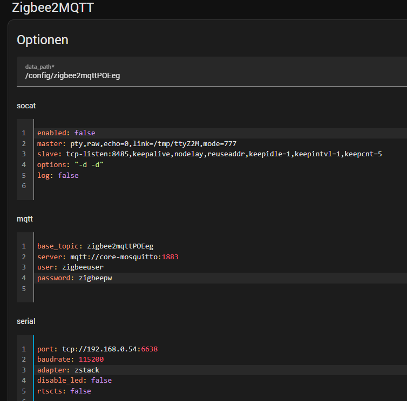Image resolution: width=407 pixels, height=401 pixels.
Task: Click the Optionen card heading
Action: (x=43, y=40)
